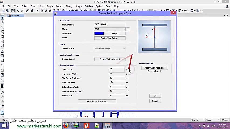
Task: Click the volume speaker tray icon
Action: coord(200,126)
